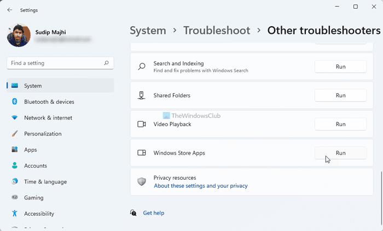Open Apps settings category
The image size is (383, 231).
coord(60,150)
